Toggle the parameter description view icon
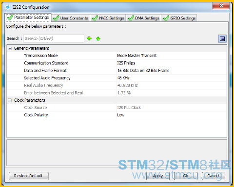234x187 pixels. [x=222, y=38]
